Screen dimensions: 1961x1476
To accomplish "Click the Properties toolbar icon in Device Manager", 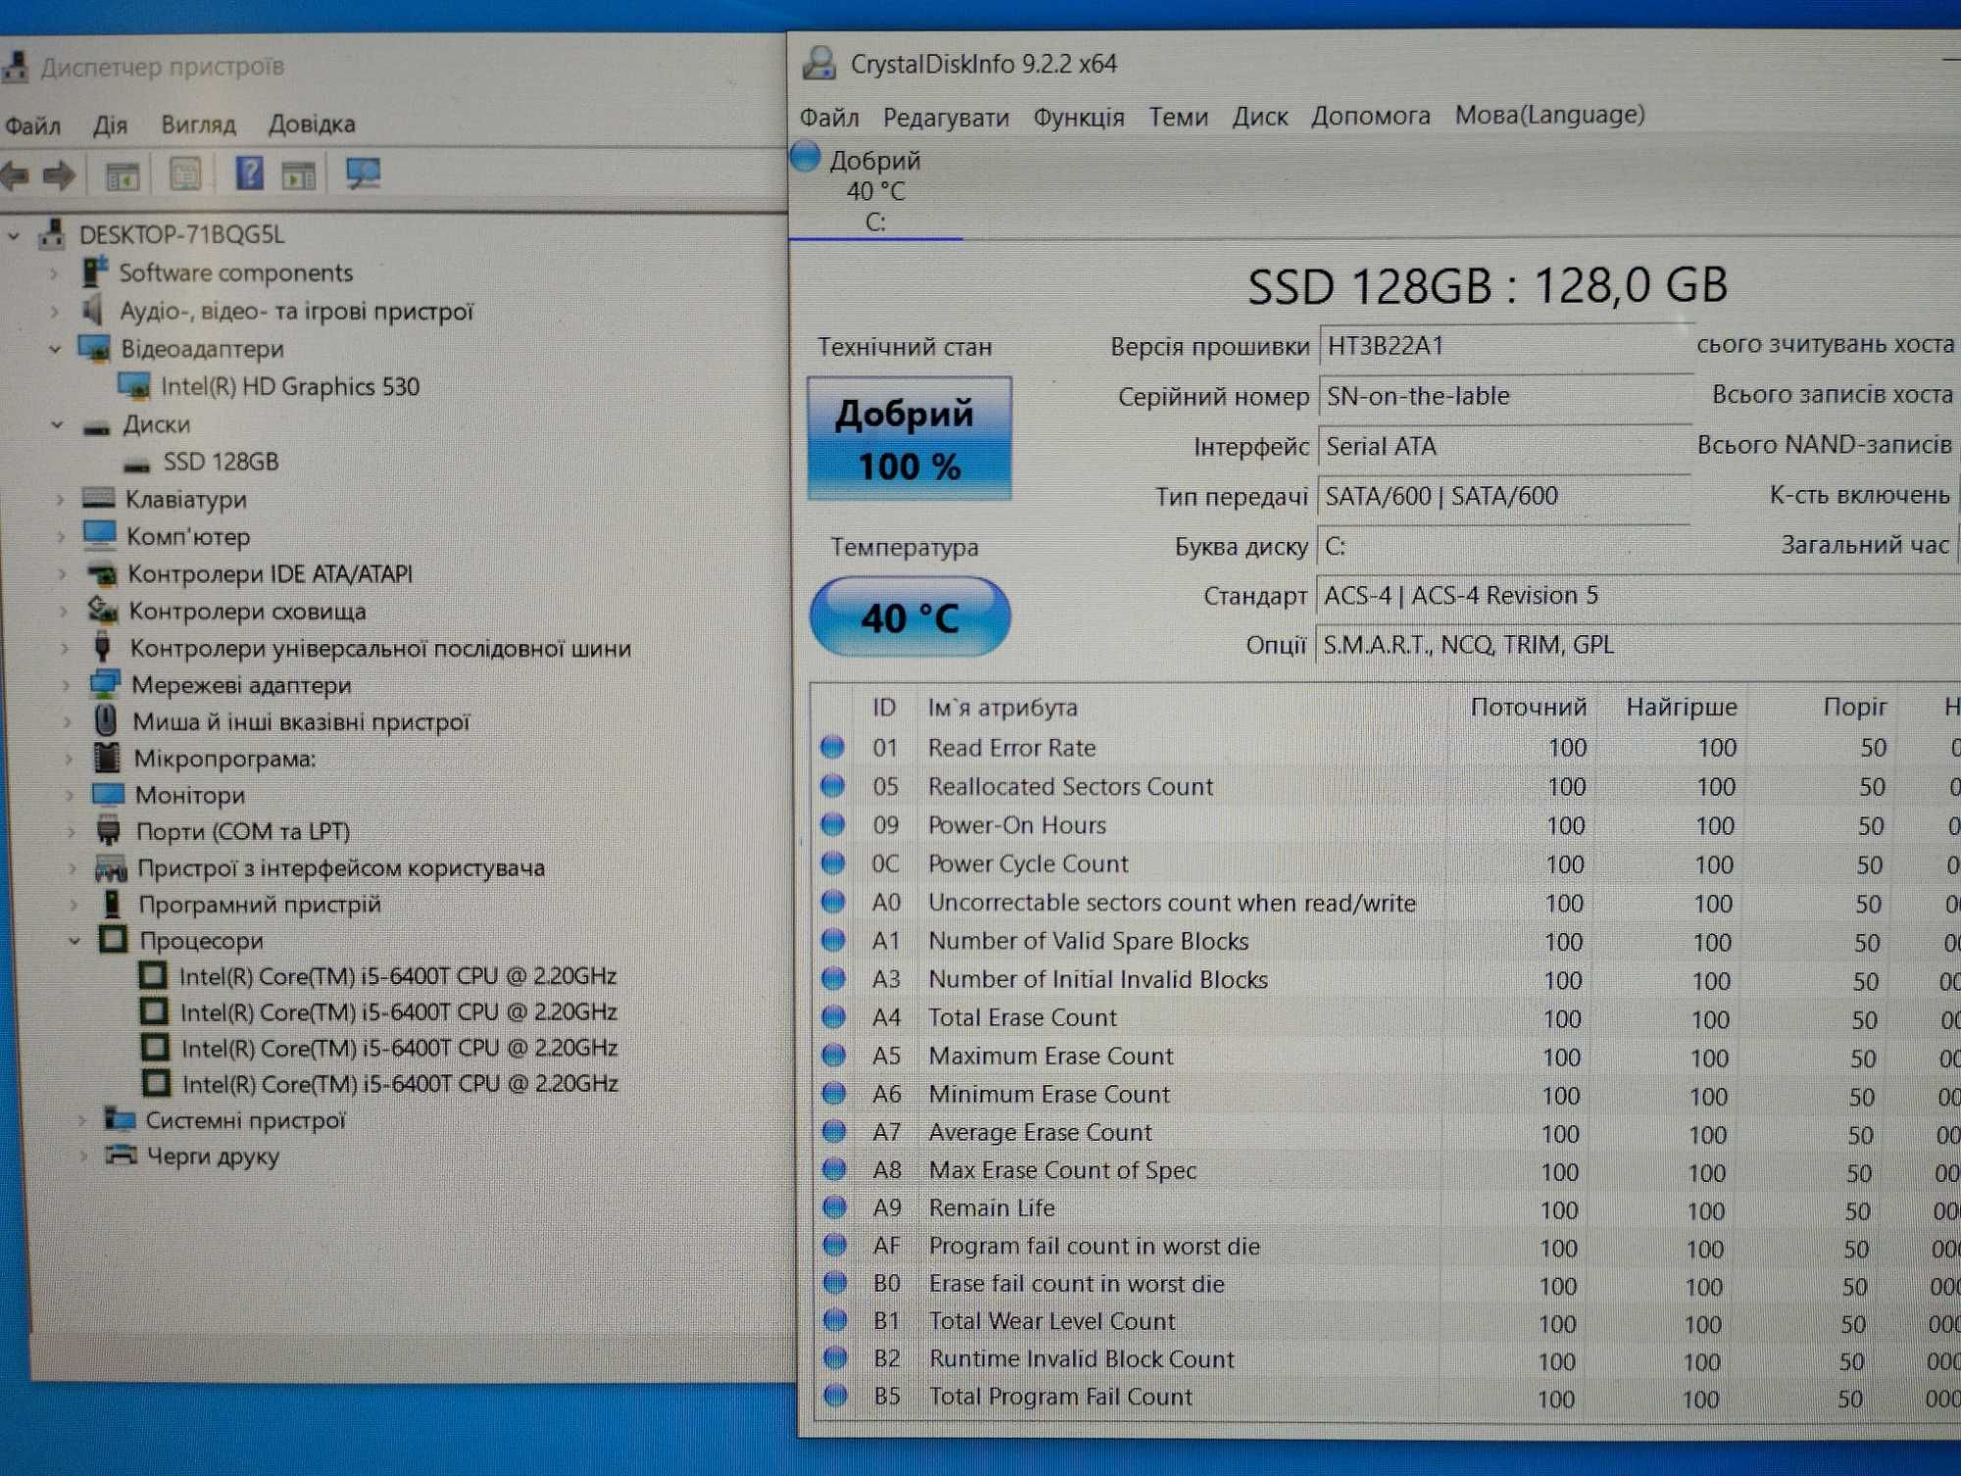I will 185,174.
